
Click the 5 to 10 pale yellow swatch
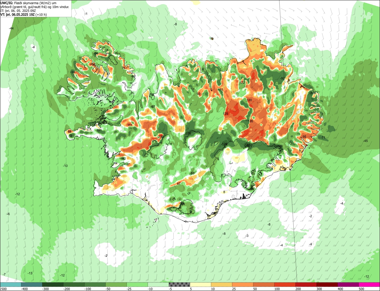pyautogui.click(x=200, y=285)
